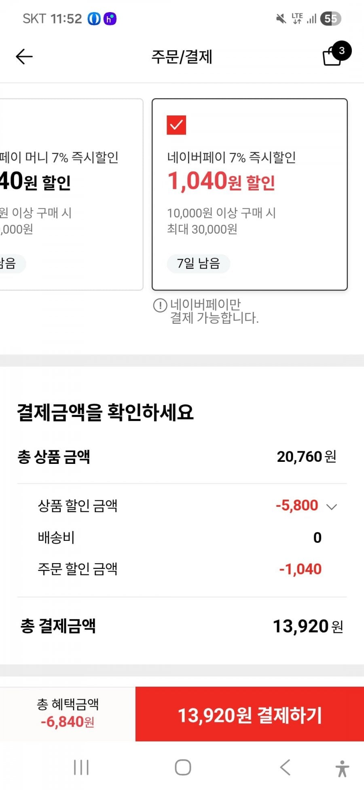Image resolution: width=364 pixels, height=790 pixels.
Task: Tap the 총 혜택금액 -6,840원 summary
Action: 68,714
